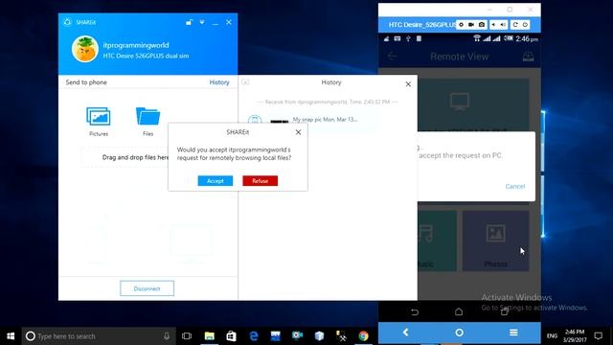This screenshot has height=345, width=613.
Task: Click the blue home circle in mirror bottom bar
Action: click(460, 333)
